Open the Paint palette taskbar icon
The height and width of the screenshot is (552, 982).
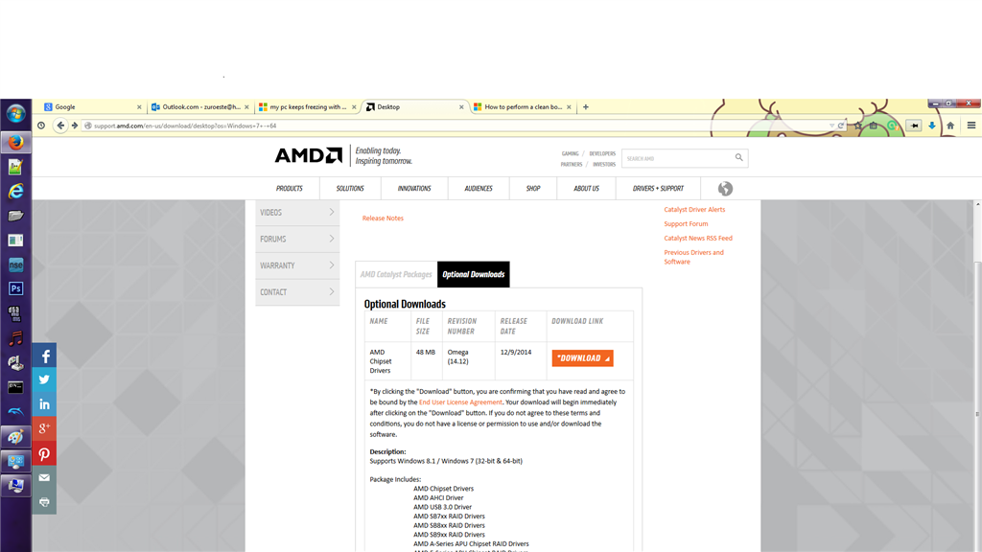[x=15, y=436]
